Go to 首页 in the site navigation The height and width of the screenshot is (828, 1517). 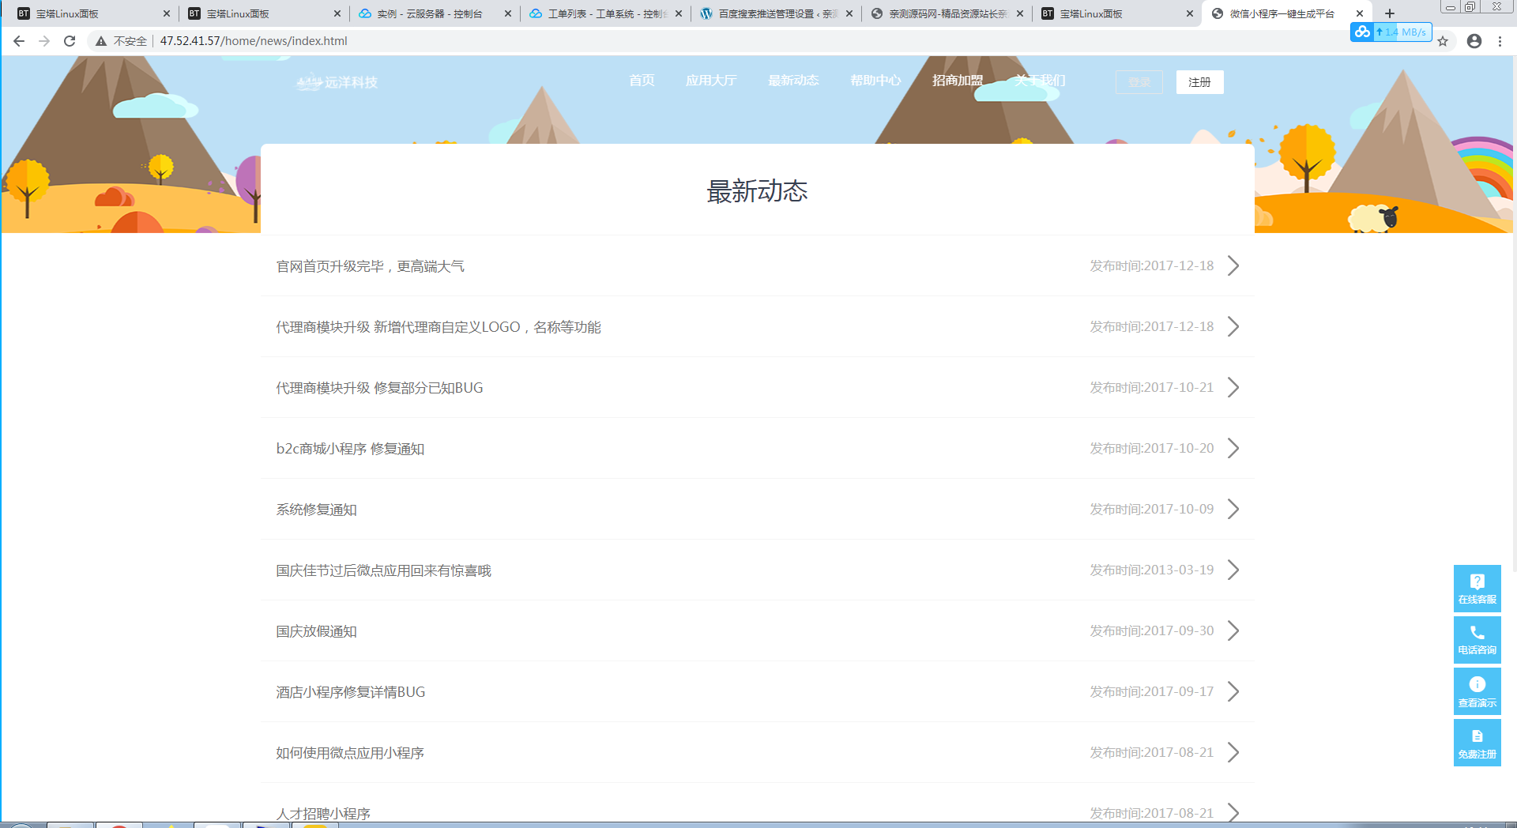[x=642, y=81]
